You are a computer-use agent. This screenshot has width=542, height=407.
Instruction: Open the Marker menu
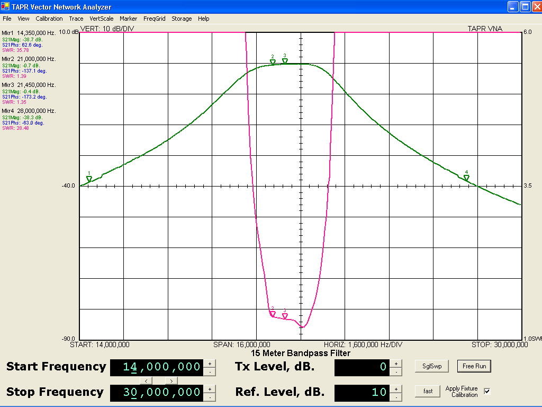tap(128, 19)
